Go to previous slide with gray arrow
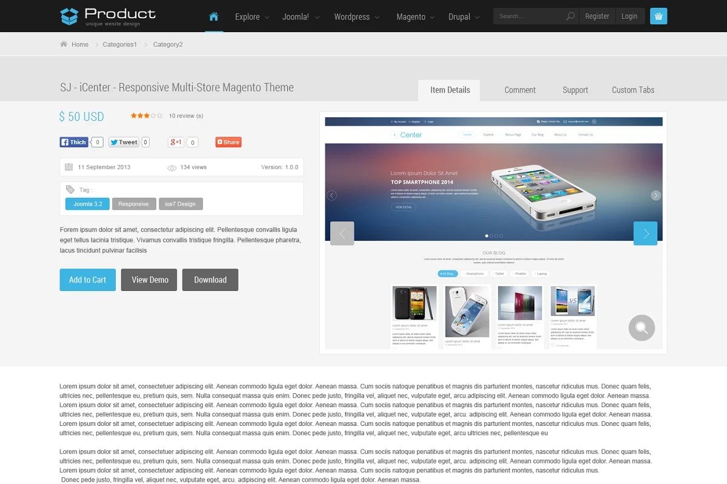The height and width of the screenshot is (484, 727). (342, 234)
